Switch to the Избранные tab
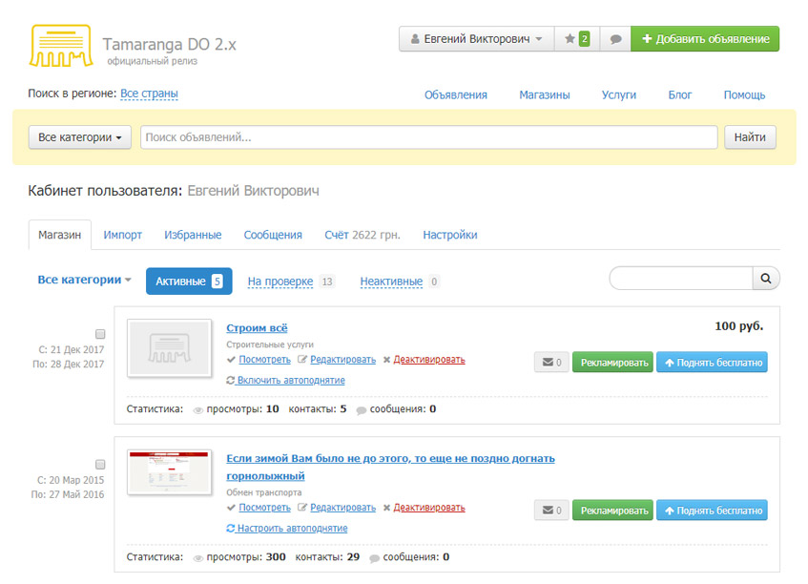Image resolution: width=808 pixels, height=584 pixels. 193,235
